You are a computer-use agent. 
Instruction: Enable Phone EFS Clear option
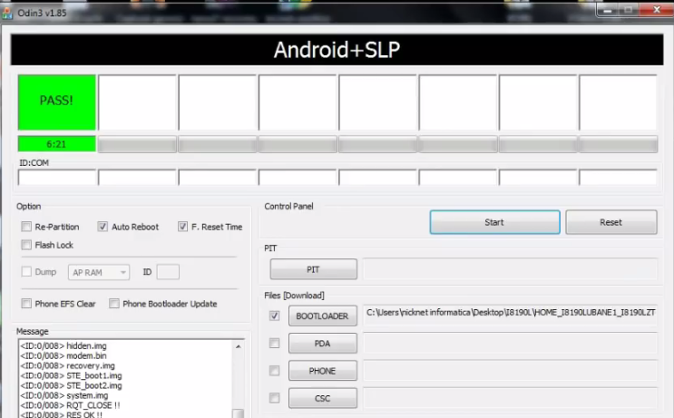click(26, 304)
